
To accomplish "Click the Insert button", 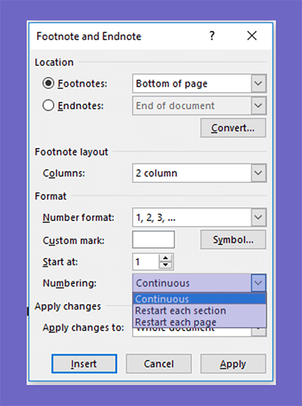I will point(84,364).
